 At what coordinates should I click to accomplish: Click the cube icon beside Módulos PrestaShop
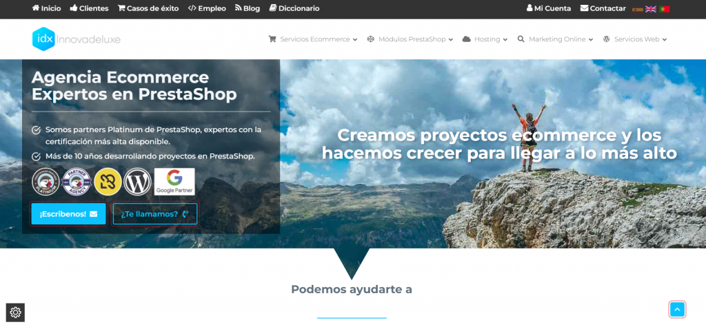370,39
